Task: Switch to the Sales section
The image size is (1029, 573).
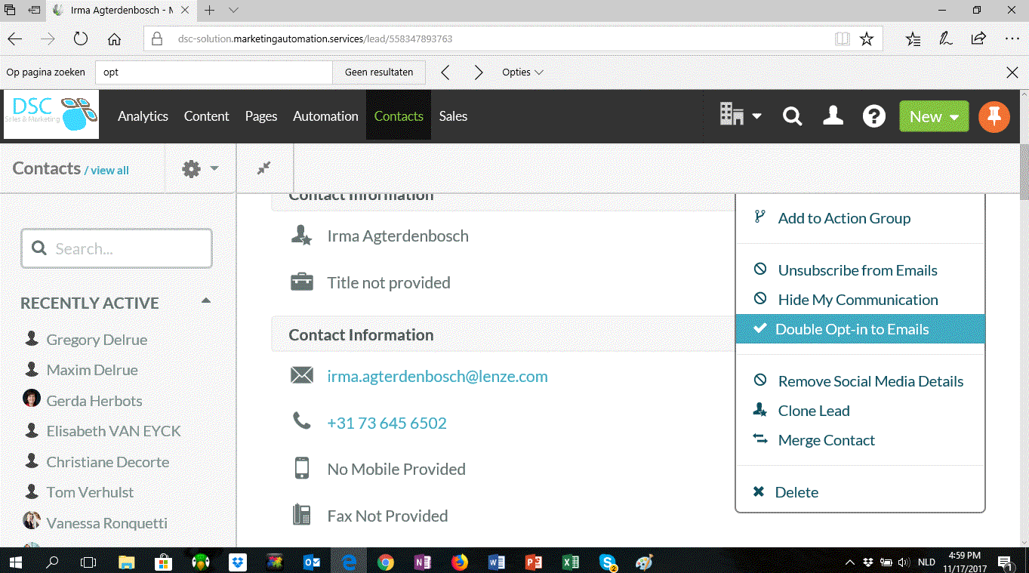Action: coord(453,116)
